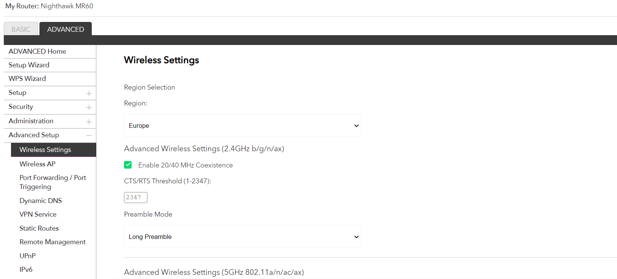Open Static Routes page
Viewport: 617px width, 279px height.
[39, 228]
